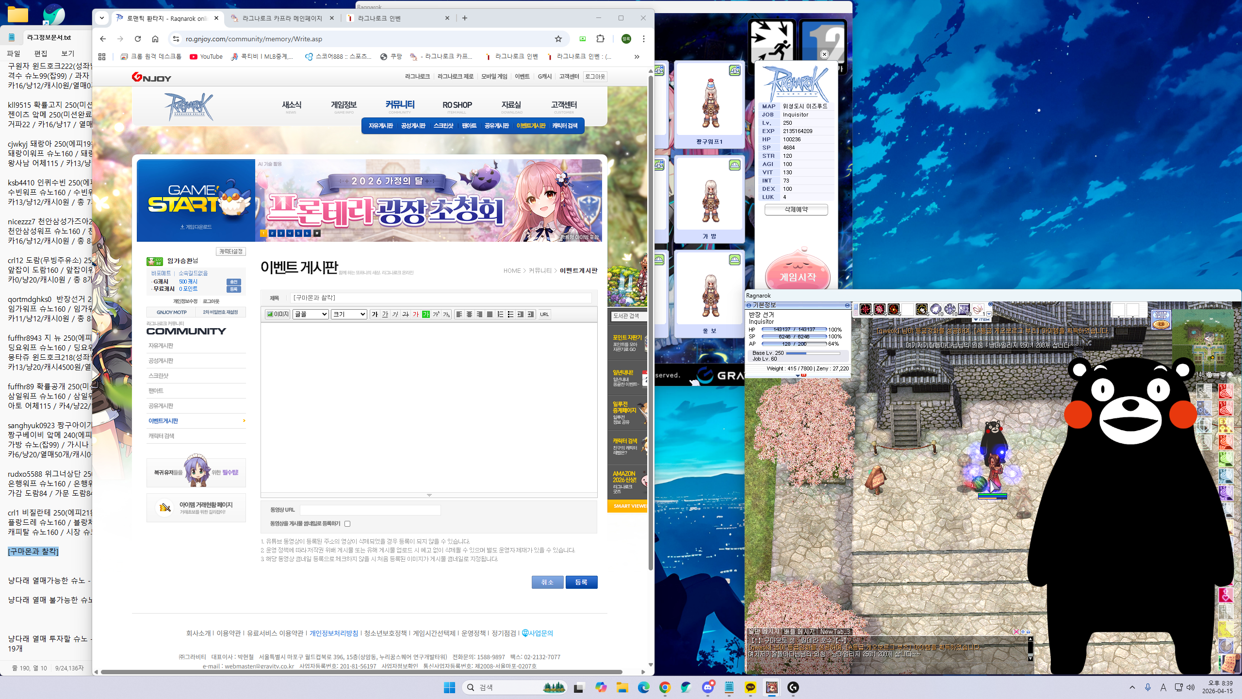Viewport: 1242px width, 699px height.
Task: Click the 이미지 insert icon in the editor
Action: click(278, 314)
